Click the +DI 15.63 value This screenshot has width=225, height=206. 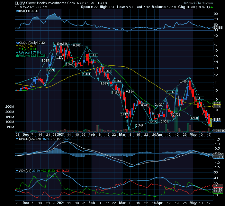tap(48, 171)
